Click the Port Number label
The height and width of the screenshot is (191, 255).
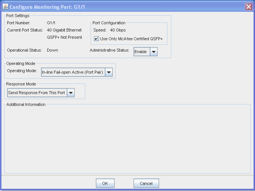point(19,23)
